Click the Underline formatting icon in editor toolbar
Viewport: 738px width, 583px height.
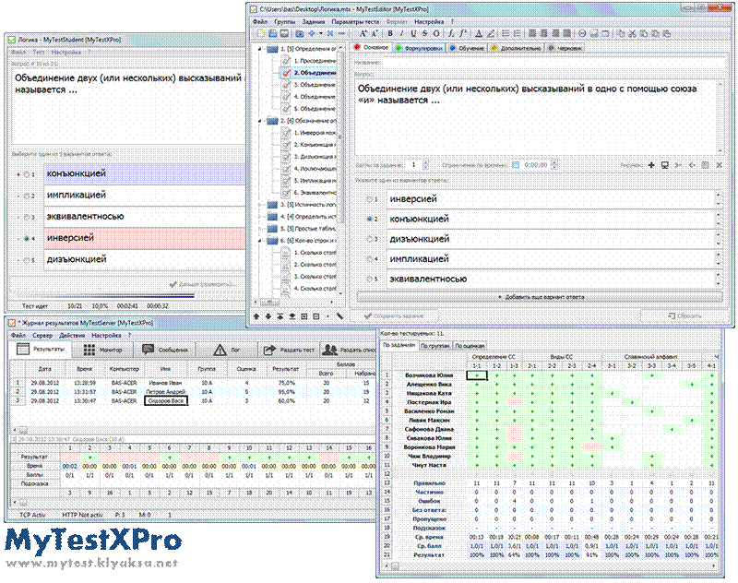(x=413, y=33)
